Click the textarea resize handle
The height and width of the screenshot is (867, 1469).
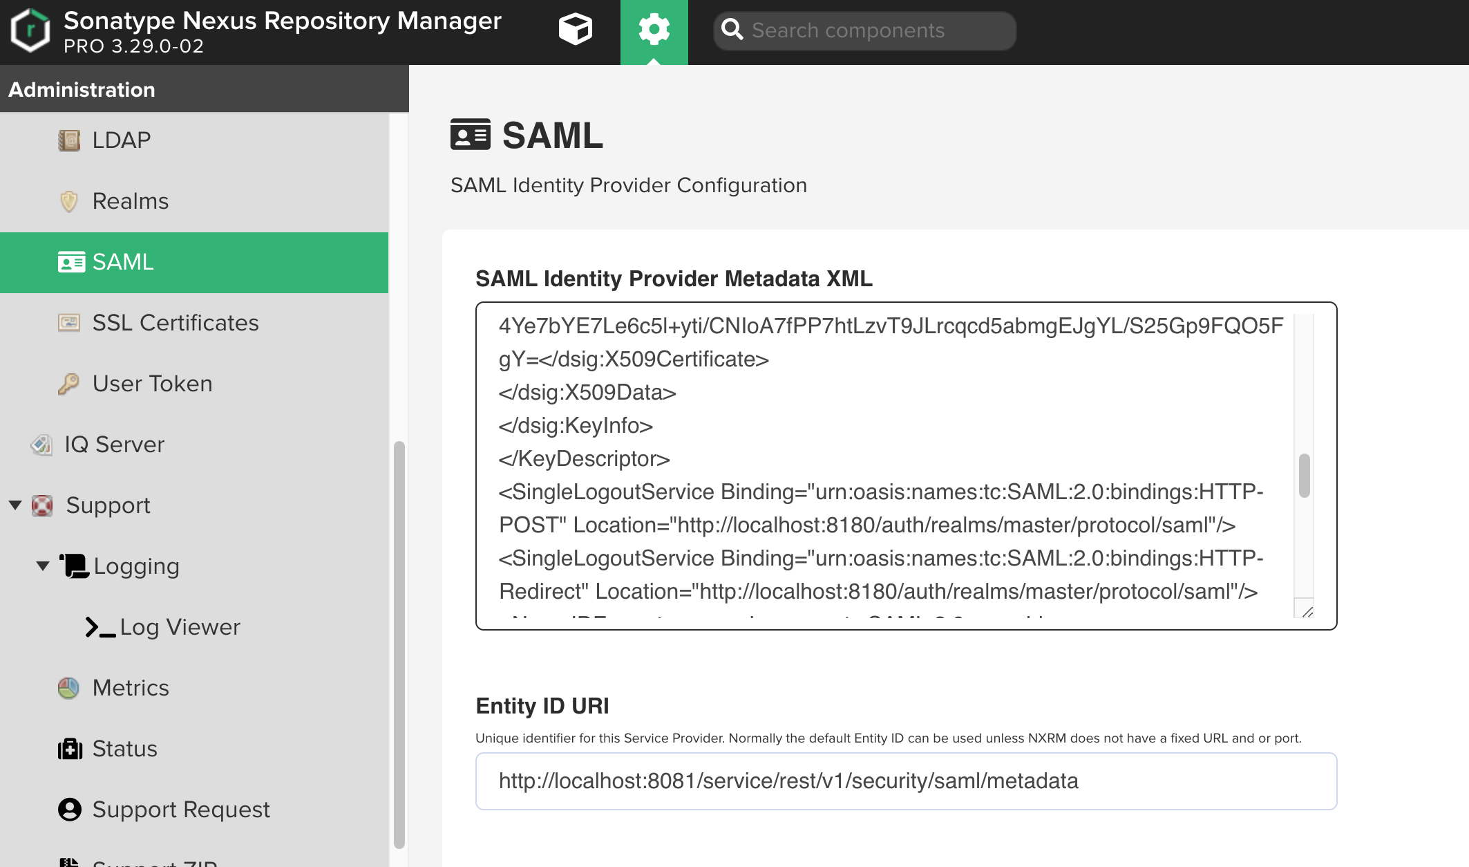pyautogui.click(x=1307, y=611)
